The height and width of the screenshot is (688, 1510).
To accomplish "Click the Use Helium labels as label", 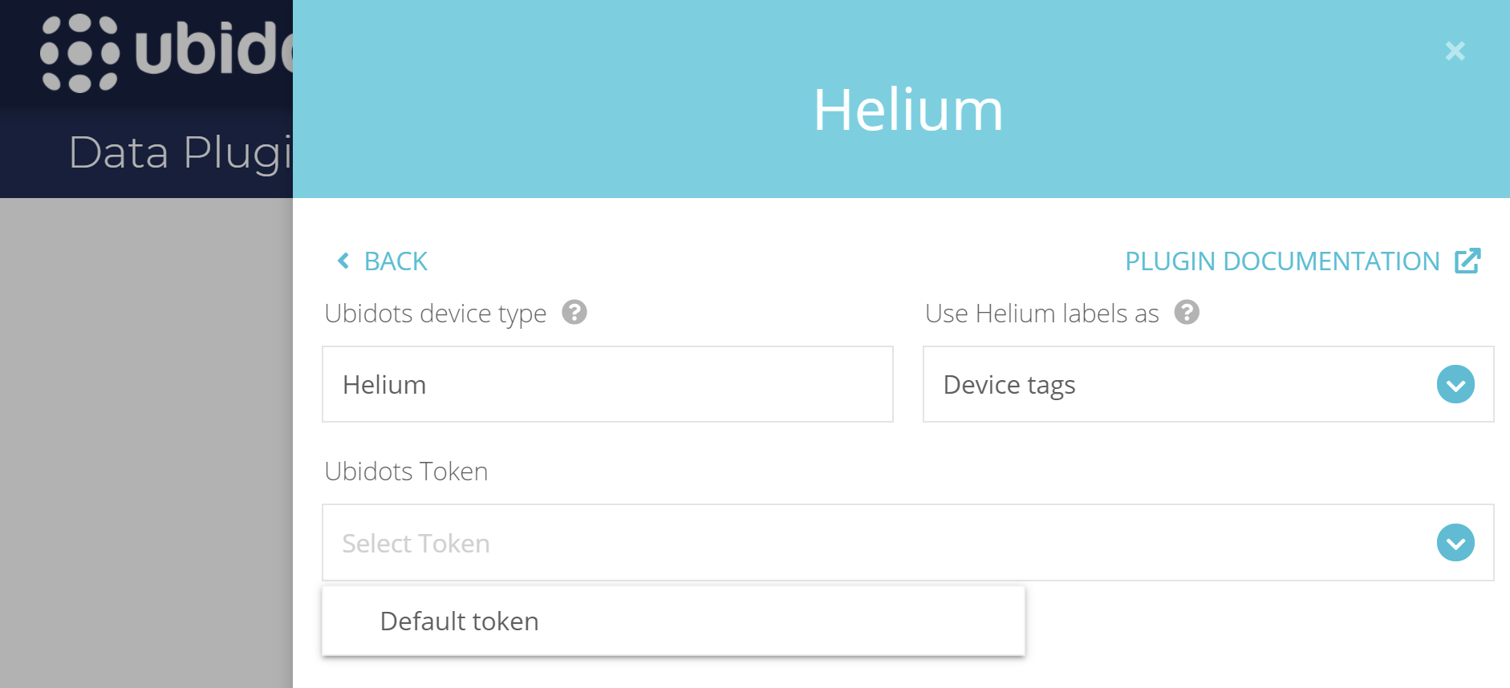I will [x=1041, y=314].
